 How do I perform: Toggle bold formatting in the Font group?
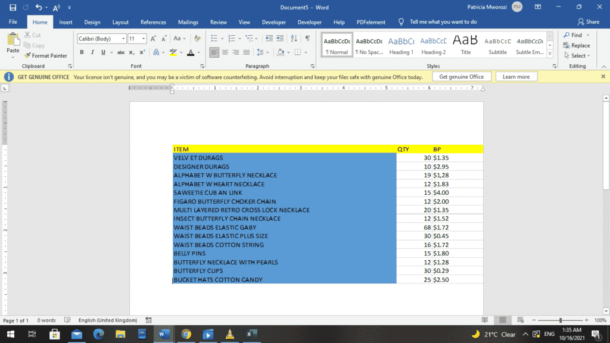coord(82,52)
